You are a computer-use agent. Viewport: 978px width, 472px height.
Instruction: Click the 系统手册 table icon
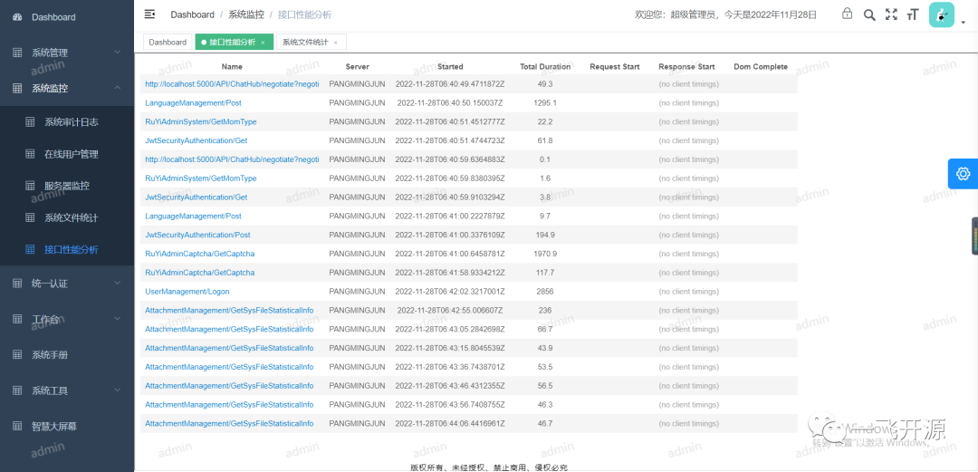[x=17, y=354]
